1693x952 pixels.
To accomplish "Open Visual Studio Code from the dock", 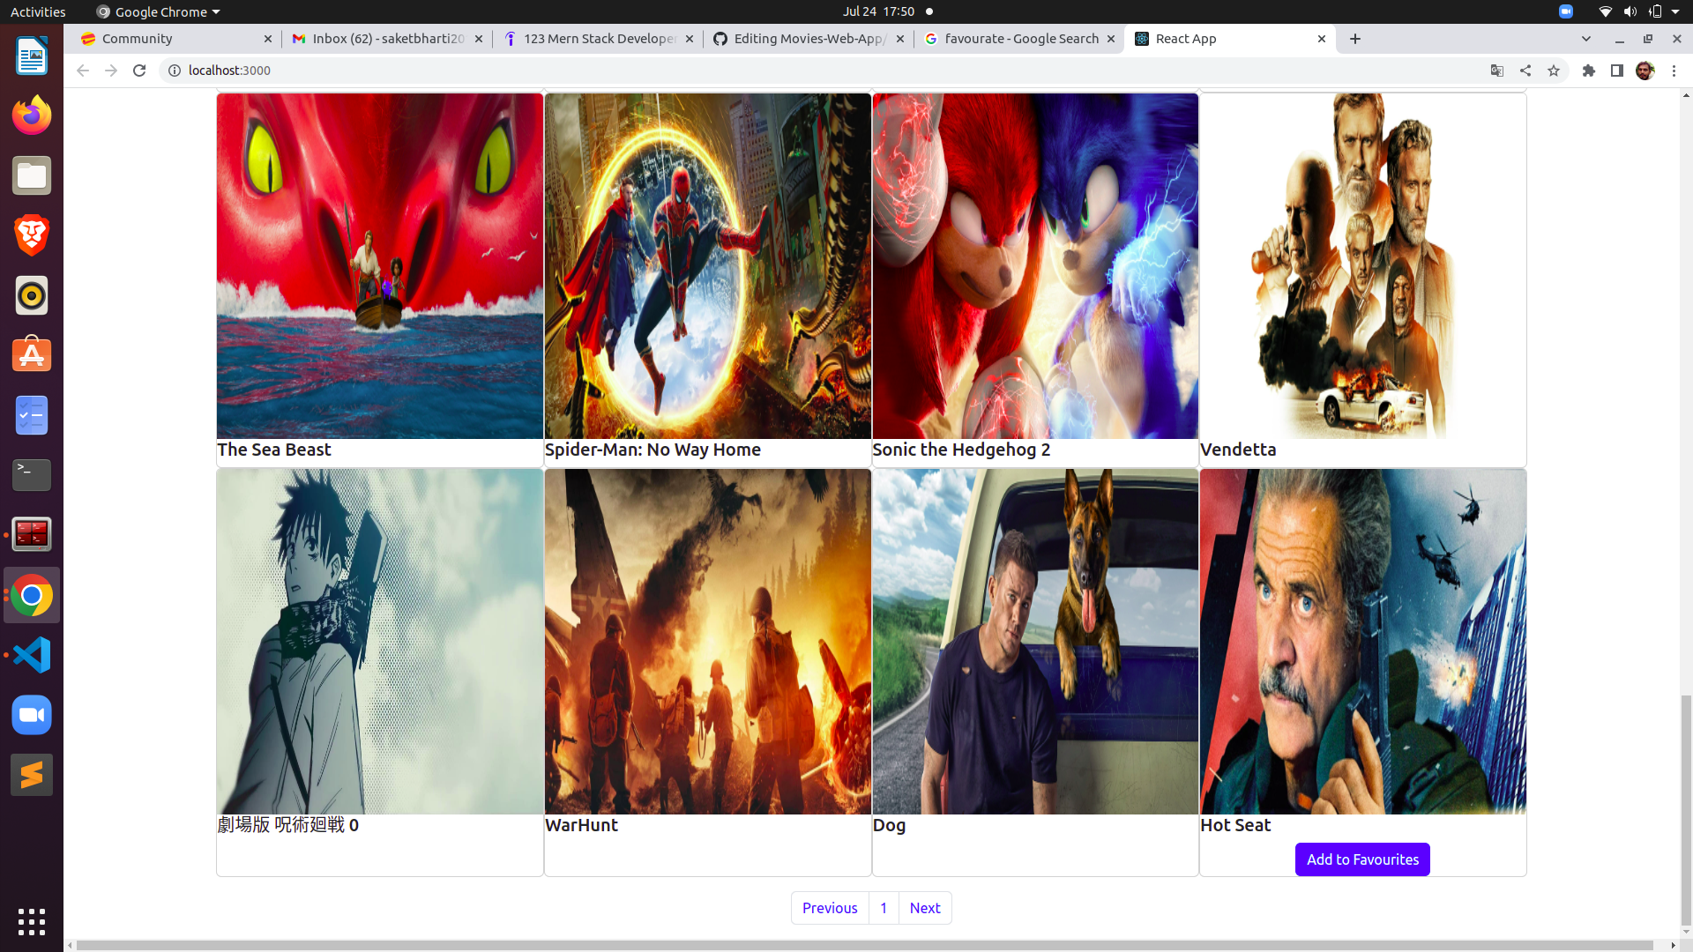I will pos(32,655).
